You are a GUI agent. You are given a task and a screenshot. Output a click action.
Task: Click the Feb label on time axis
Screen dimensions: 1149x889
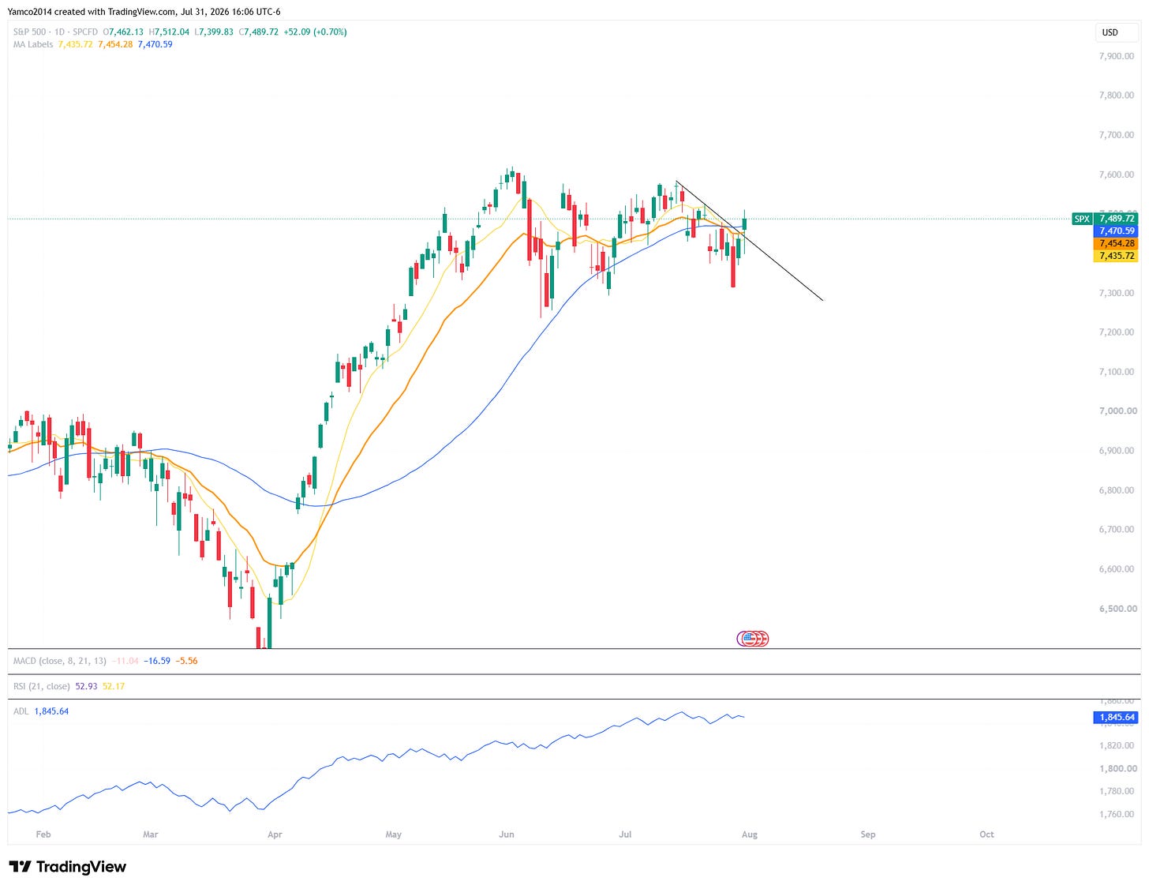(43, 835)
